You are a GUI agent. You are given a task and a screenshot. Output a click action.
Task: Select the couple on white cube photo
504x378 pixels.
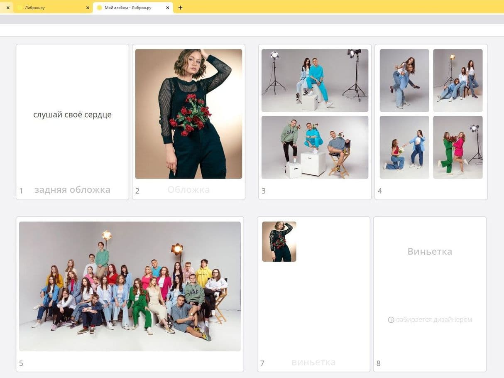pyautogui.click(x=315, y=80)
